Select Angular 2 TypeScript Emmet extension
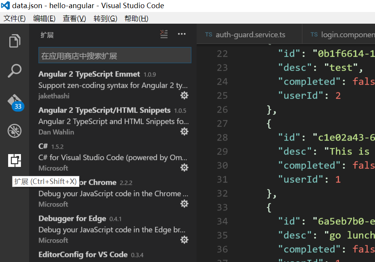Image resolution: width=375 pixels, height=262 pixels. (114, 85)
